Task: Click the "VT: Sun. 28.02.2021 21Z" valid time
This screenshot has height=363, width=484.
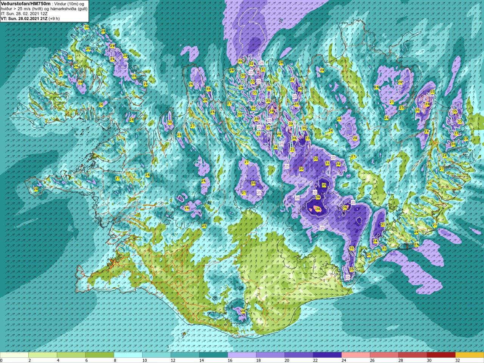Action: point(23,19)
